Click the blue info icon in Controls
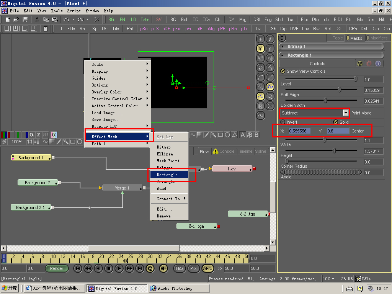This screenshot has width=392, height=294. (x=378, y=64)
